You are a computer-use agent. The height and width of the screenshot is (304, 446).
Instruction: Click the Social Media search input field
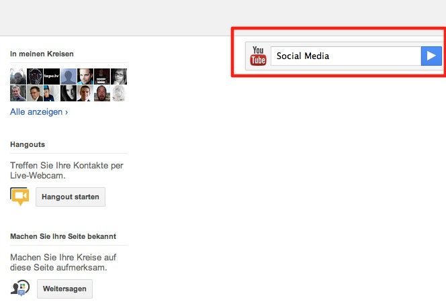click(x=346, y=56)
